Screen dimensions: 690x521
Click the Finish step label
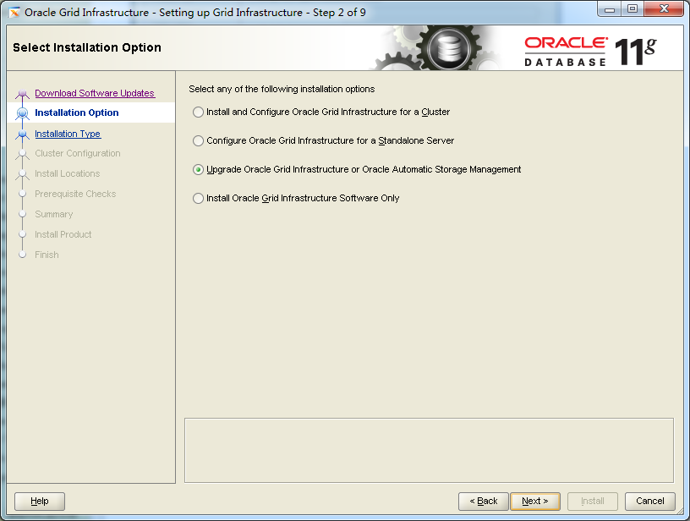coord(47,255)
